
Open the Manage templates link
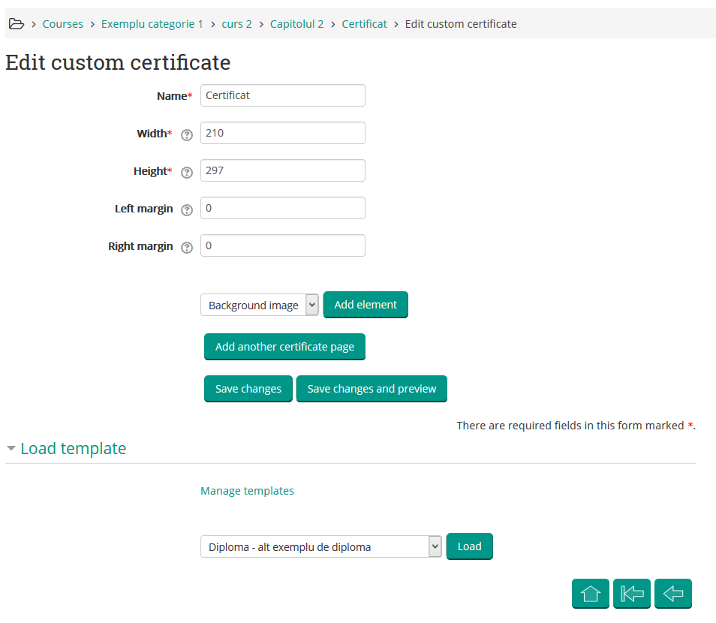tap(247, 490)
